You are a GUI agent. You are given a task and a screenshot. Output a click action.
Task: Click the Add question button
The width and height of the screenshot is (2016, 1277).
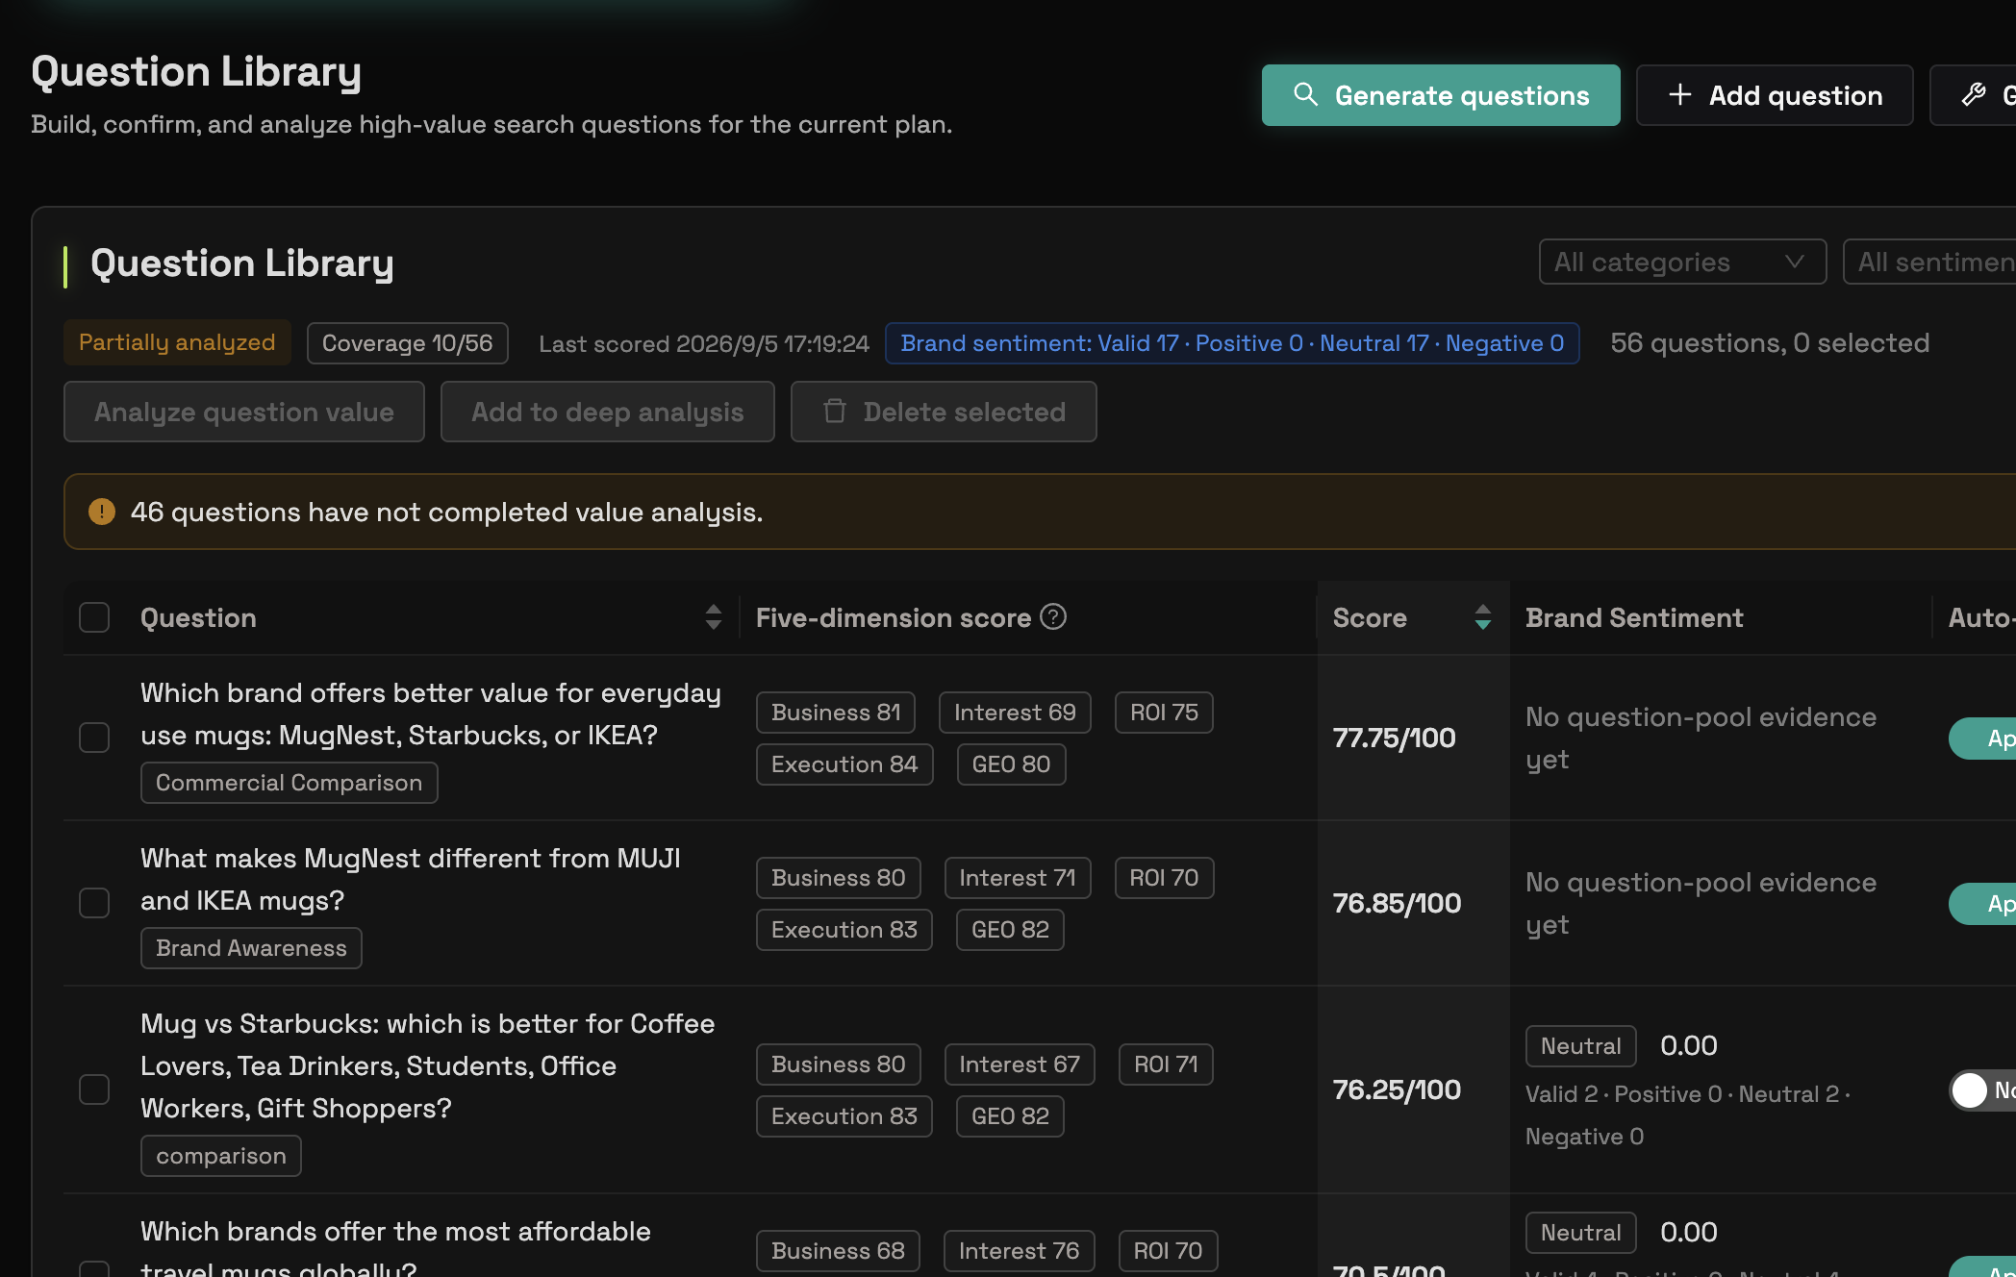tap(1775, 95)
